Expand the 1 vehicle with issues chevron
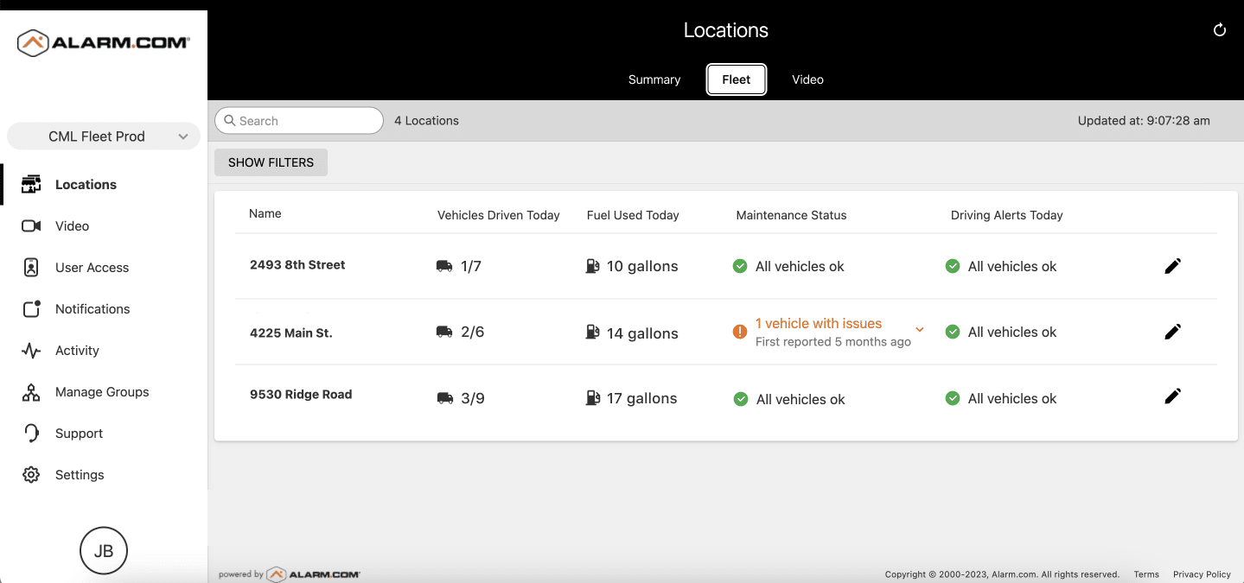Viewport: 1244px width, 583px height. 920,330
